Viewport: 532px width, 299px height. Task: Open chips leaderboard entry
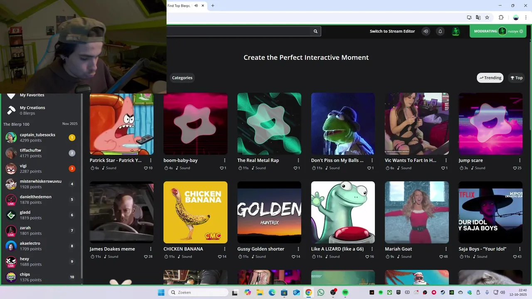[41, 277]
